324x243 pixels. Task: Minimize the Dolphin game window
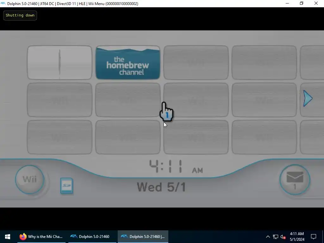pyautogui.click(x=287, y=3)
